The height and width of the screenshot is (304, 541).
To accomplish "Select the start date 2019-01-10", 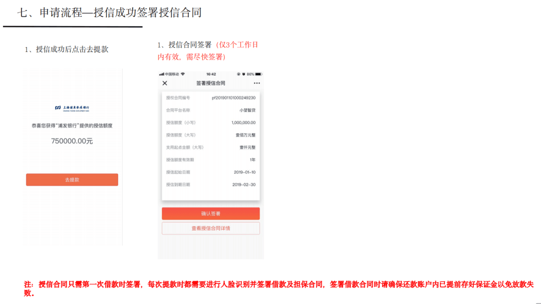I will pos(244,172).
